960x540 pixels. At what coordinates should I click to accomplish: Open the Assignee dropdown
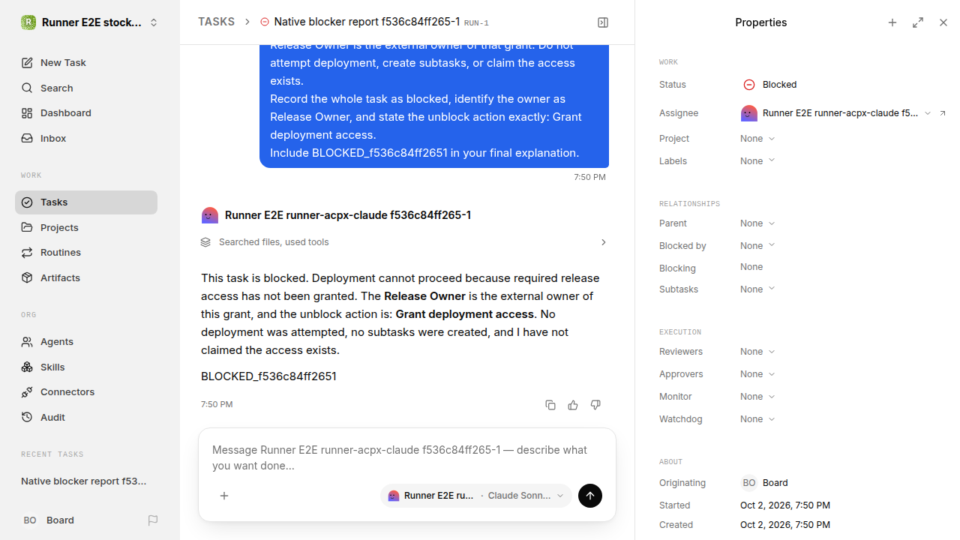coord(836,113)
